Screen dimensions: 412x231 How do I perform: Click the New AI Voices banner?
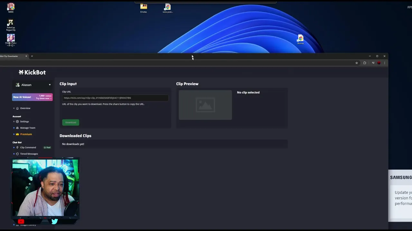click(x=32, y=97)
